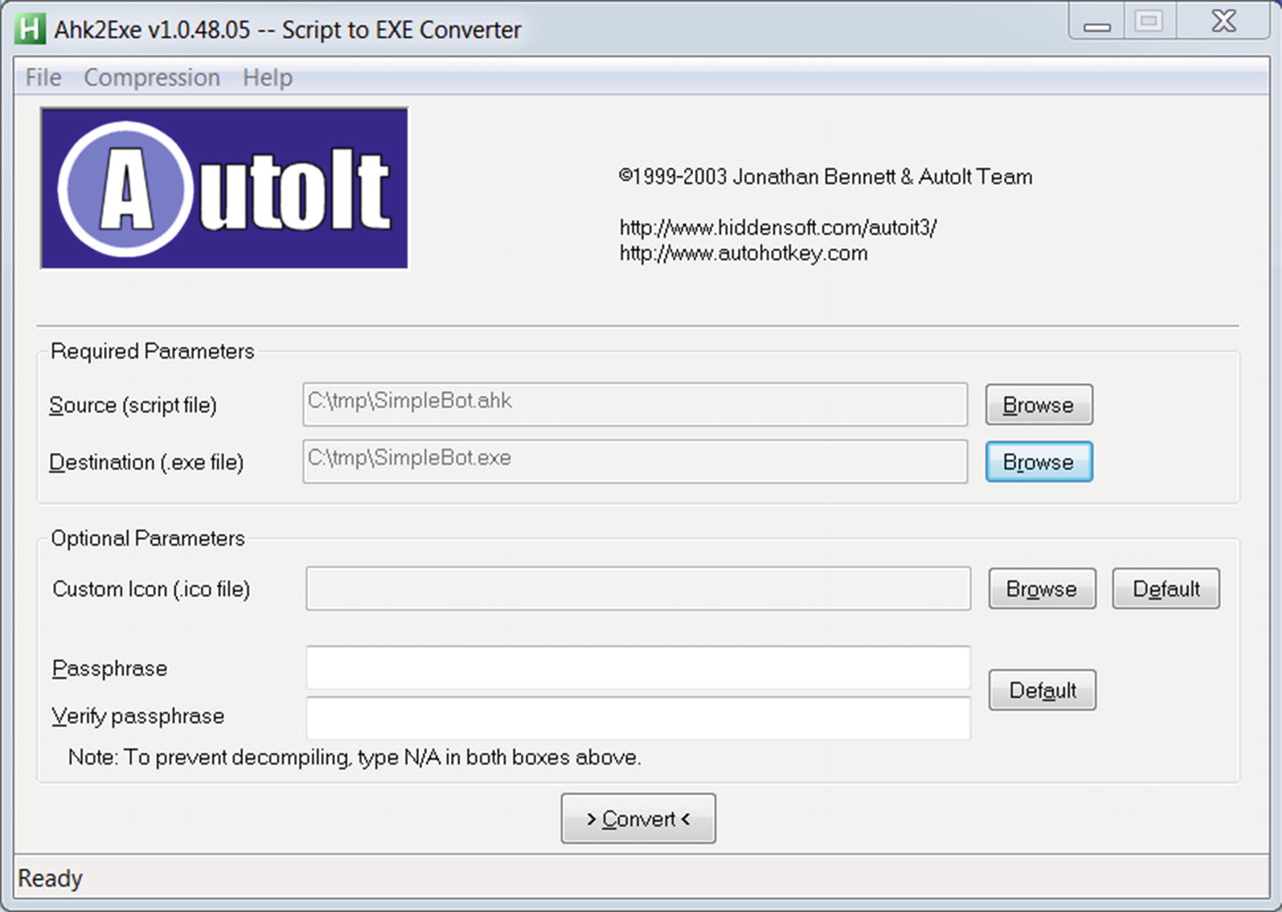Click into the Passphrase field

pos(638,667)
